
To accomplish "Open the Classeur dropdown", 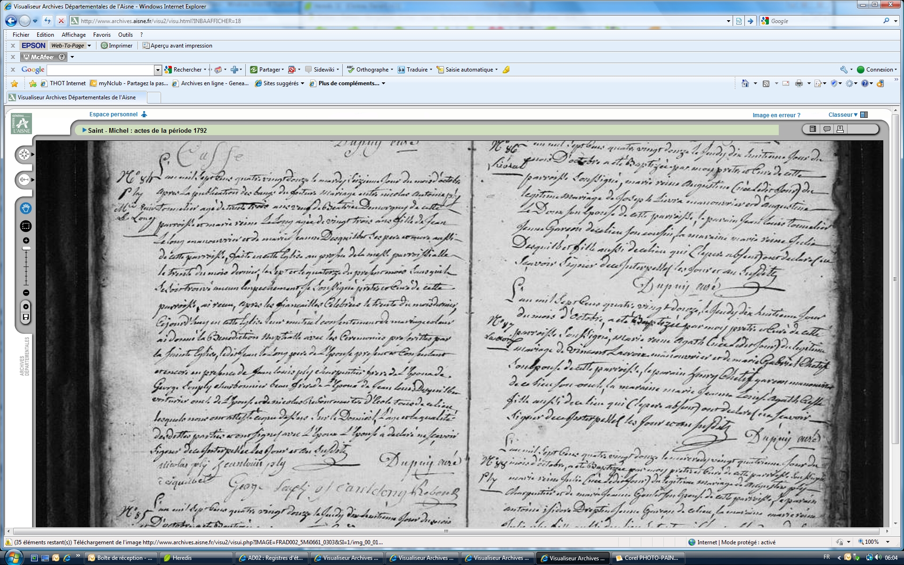I will [x=843, y=115].
